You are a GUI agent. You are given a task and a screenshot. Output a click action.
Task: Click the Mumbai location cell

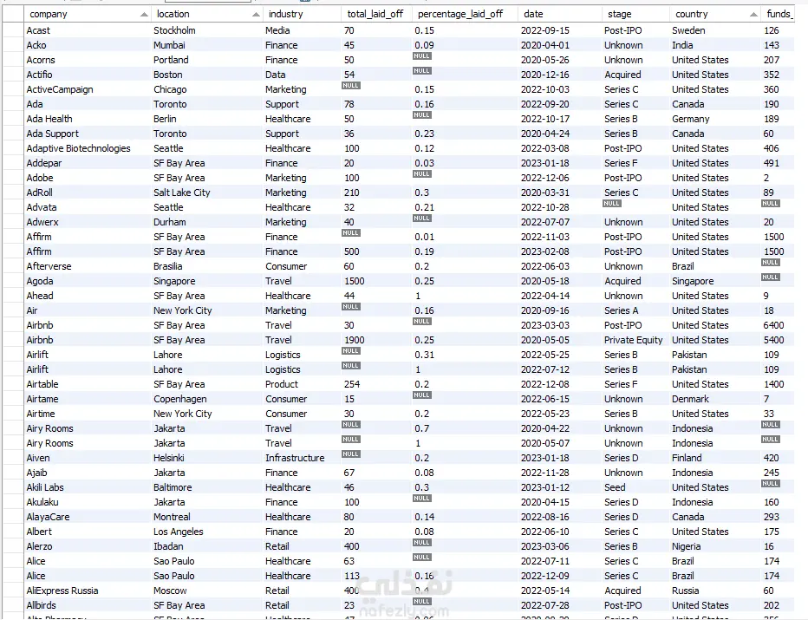tap(206, 45)
